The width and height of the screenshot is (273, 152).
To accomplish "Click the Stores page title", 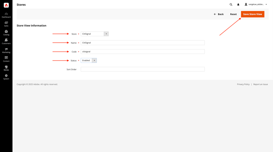I will pos(21,5).
